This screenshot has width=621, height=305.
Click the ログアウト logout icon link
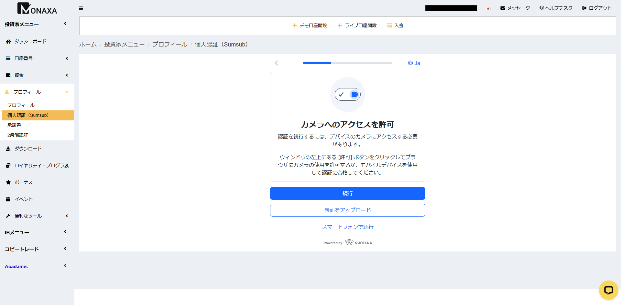[597, 8]
